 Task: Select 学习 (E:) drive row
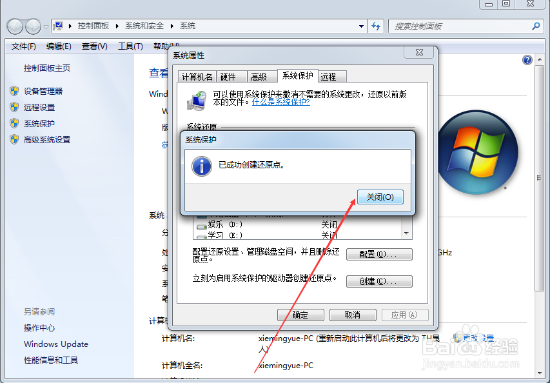[x=298, y=235]
